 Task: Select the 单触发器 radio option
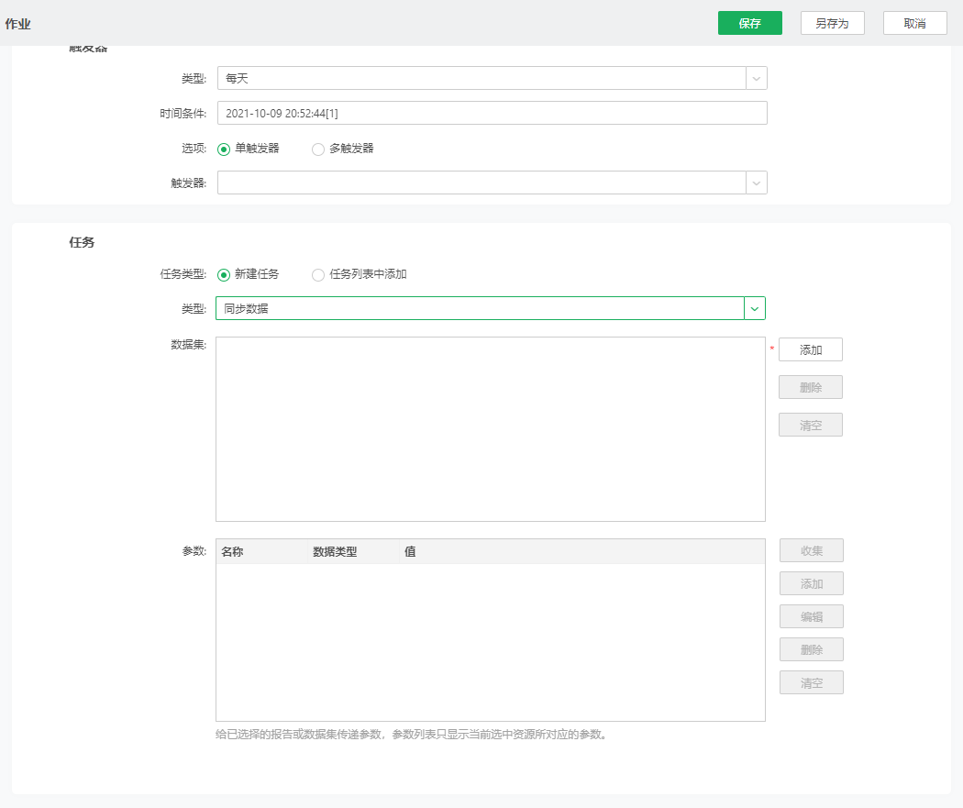click(224, 149)
